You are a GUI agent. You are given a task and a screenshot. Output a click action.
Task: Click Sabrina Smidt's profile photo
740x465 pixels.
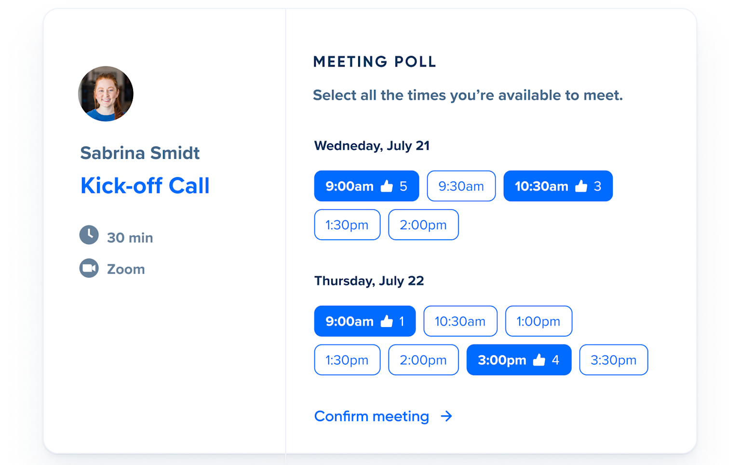point(106,94)
